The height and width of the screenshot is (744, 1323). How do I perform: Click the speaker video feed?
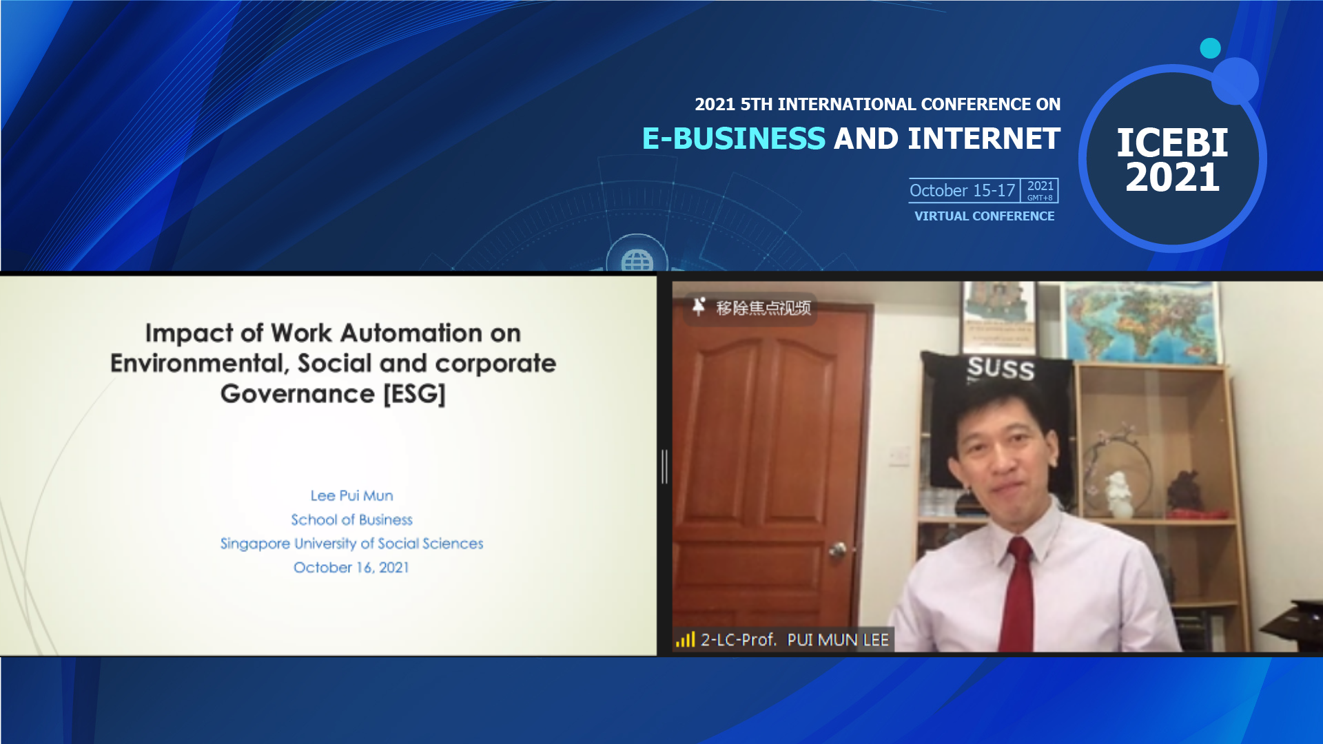tap(997, 466)
